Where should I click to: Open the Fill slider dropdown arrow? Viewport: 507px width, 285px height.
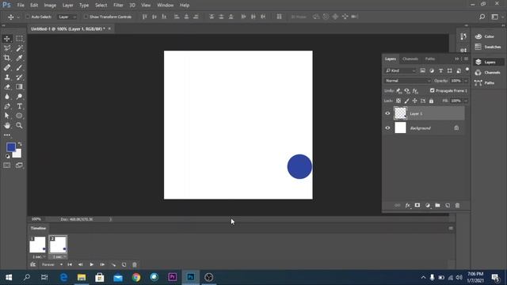tap(466, 101)
